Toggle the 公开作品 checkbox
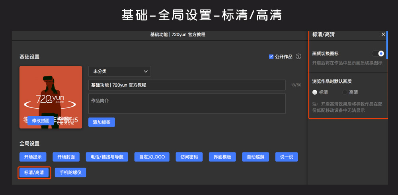 point(271,57)
